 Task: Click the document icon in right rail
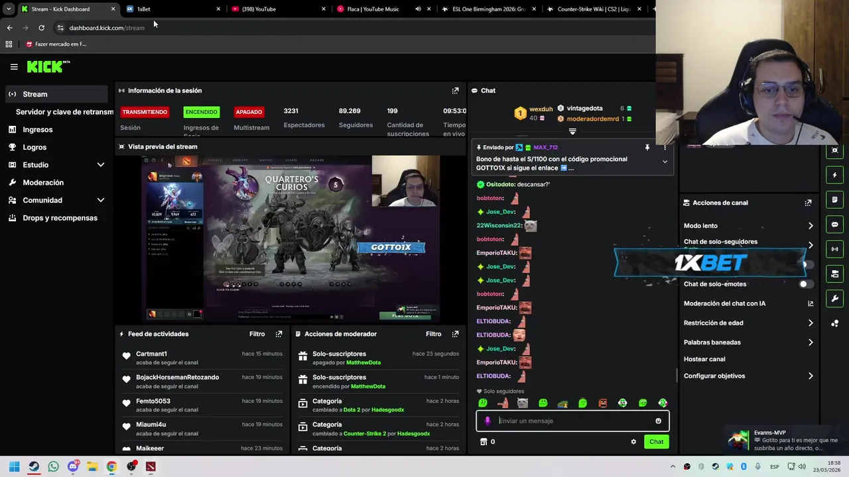pos(834,200)
